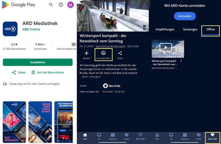Click the Teilen link in Google Play
The height and width of the screenshot is (144, 221).
19,72
